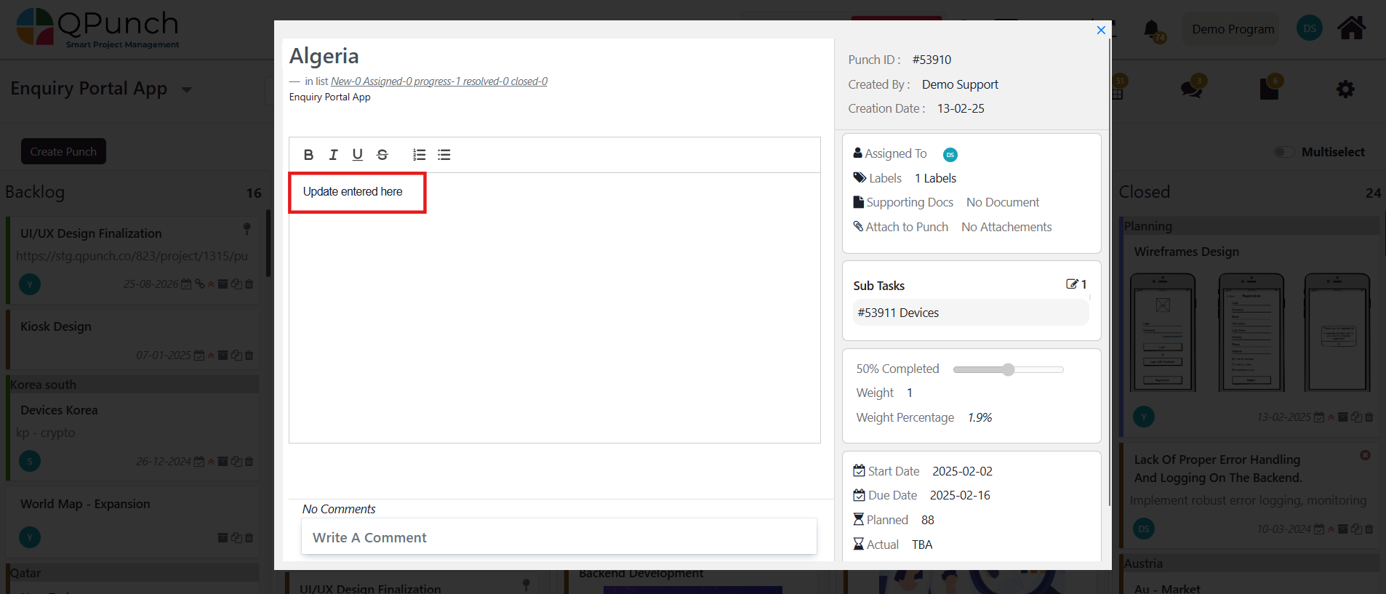Image resolution: width=1386 pixels, height=594 pixels.
Task: Go to home via house icon
Action: [1351, 28]
